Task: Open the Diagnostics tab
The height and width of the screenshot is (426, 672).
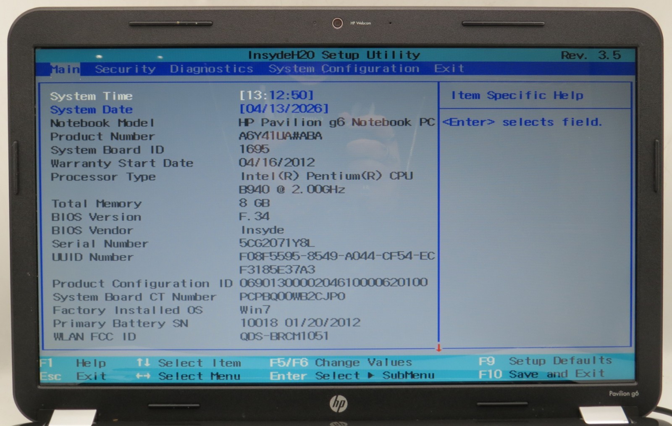Action: tap(211, 68)
